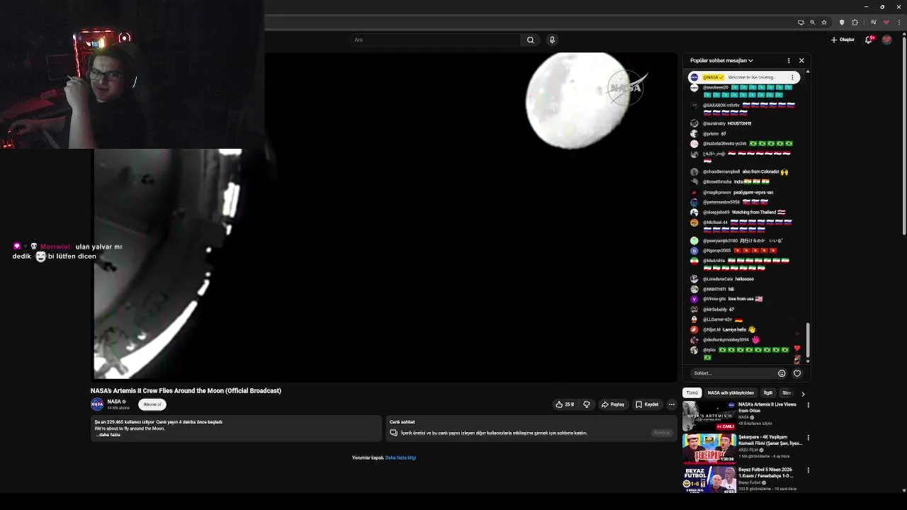Select the İlgili filter chip

(x=767, y=392)
